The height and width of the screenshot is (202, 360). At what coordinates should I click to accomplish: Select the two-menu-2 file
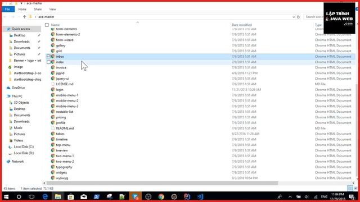65,162
